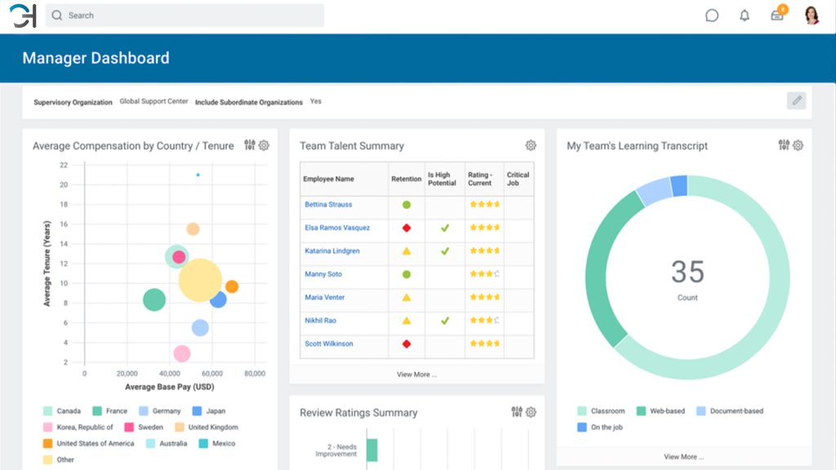
Task: Edit dashboard filters with the pencil icon
Action: tap(797, 100)
